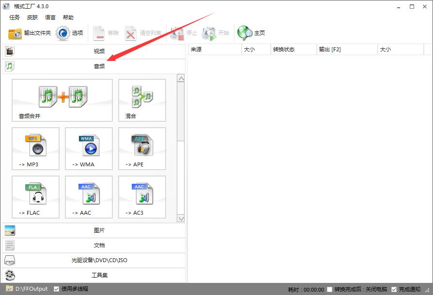Open the Task (任务) menu
Image resolution: width=433 pixels, height=295 pixels.
[x=15, y=17]
